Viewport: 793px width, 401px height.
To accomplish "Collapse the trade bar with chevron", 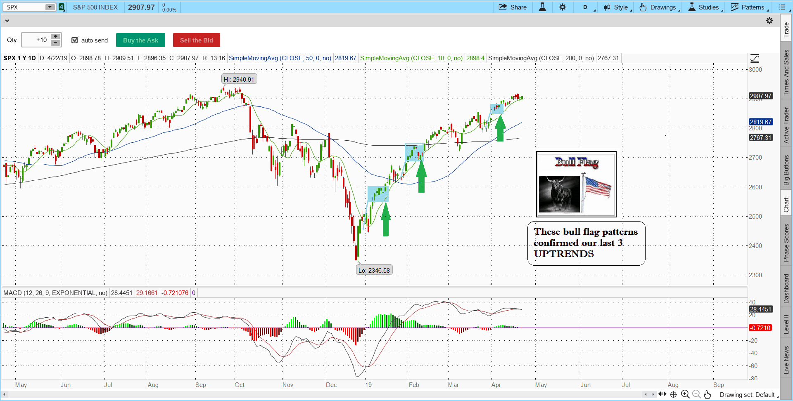I will [7, 21].
